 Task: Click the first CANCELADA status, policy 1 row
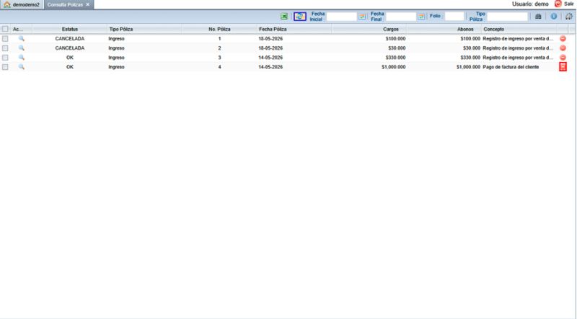click(x=69, y=39)
